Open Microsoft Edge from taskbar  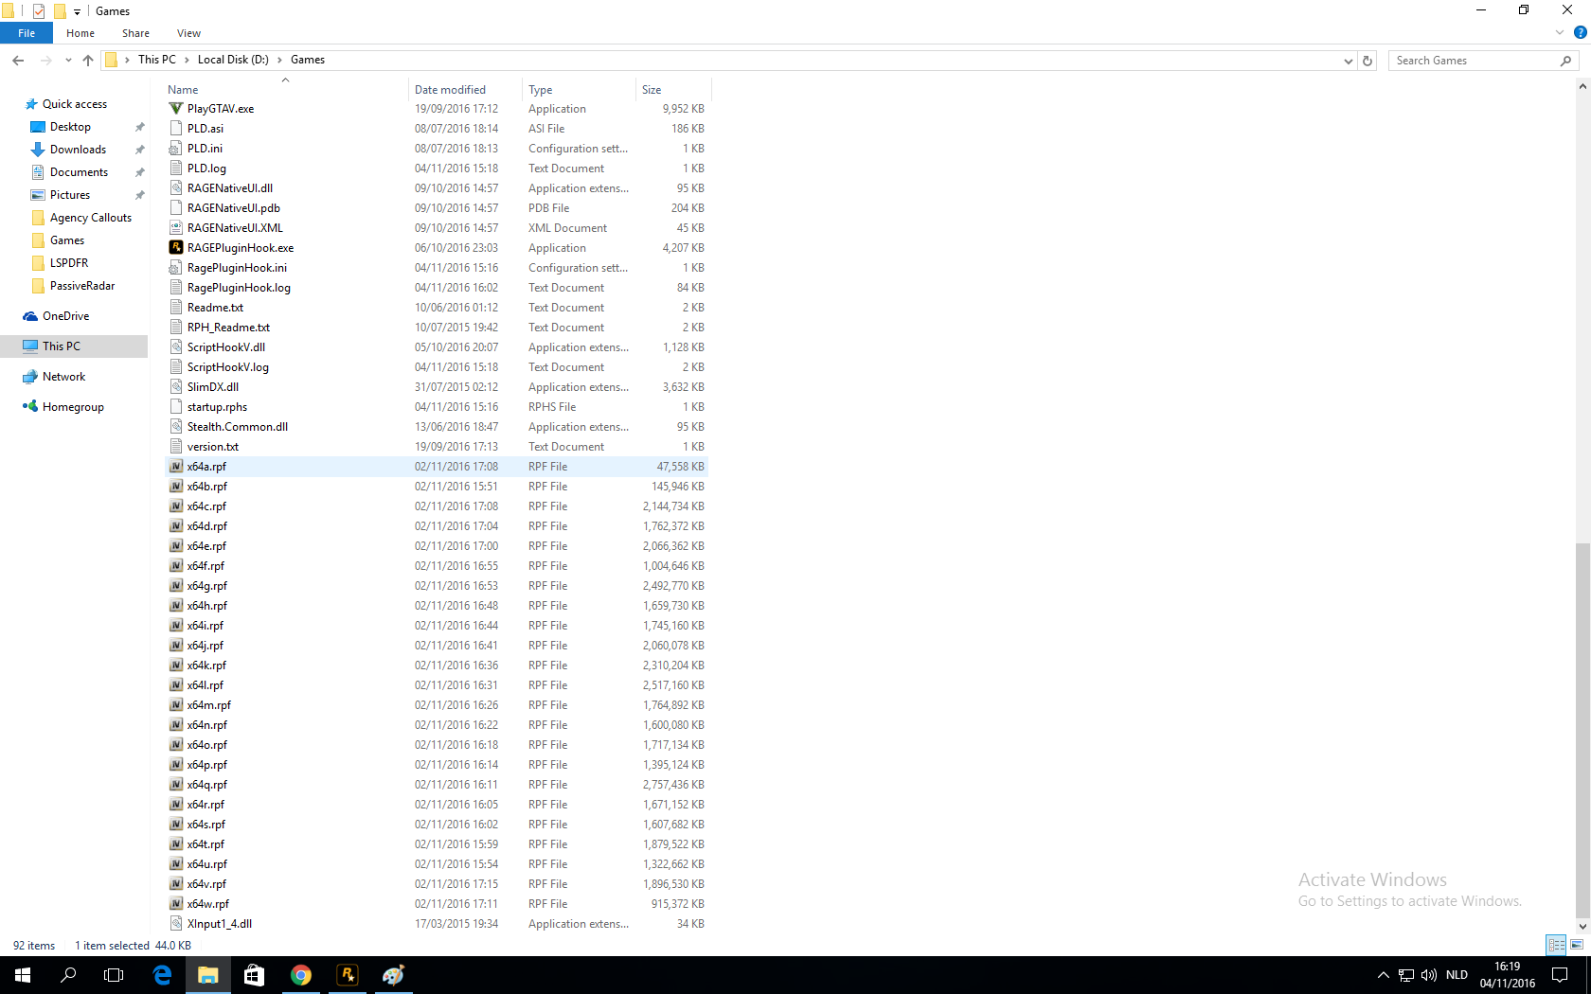(163, 975)
